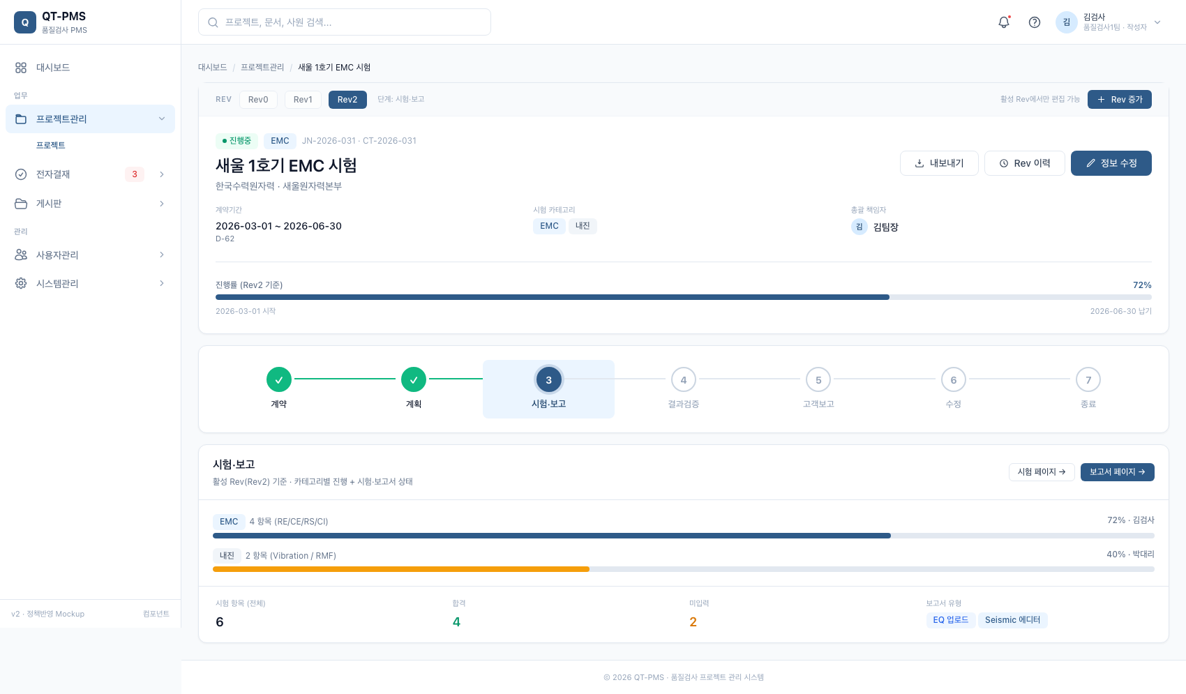Click the 정보 수정 button
The height and width of the screenshot is (694, 1186).
pos(1111,163)
